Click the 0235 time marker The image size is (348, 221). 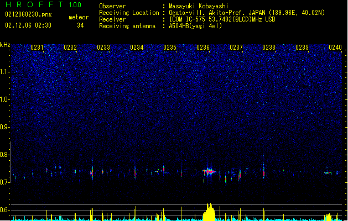(x=170, y=48)
